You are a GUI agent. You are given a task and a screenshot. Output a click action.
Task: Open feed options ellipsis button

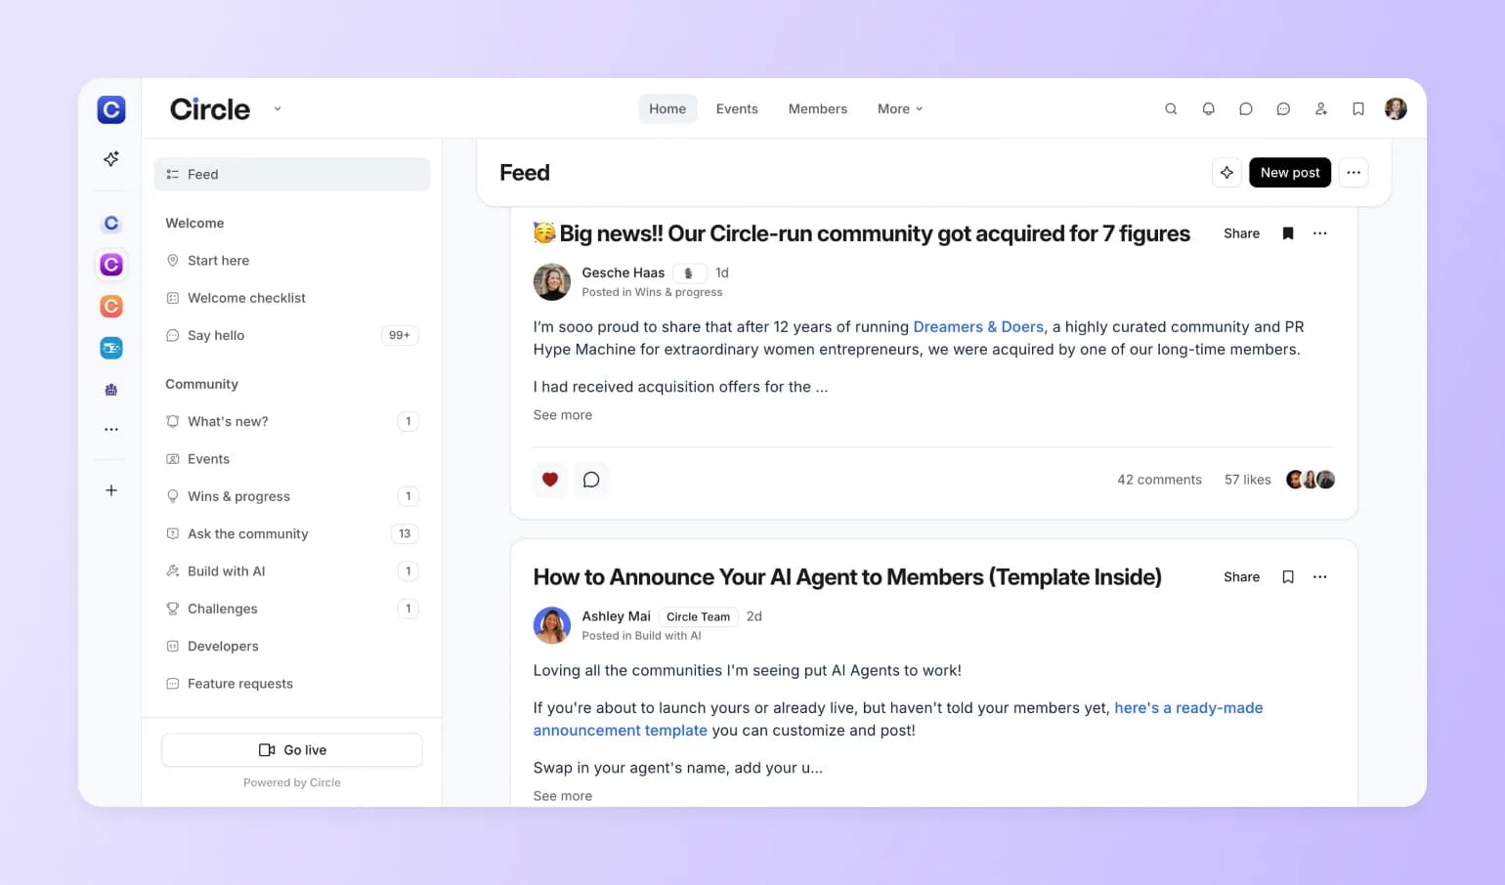[x=1354, y=172]
